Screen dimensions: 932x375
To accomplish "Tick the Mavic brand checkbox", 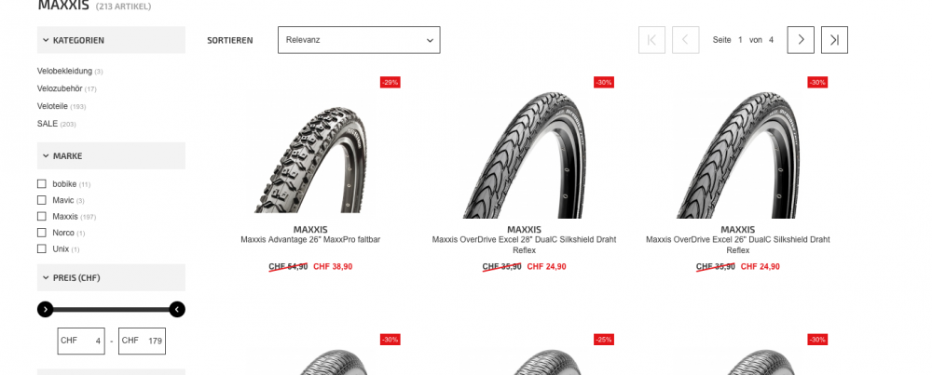I will [42, 200].
